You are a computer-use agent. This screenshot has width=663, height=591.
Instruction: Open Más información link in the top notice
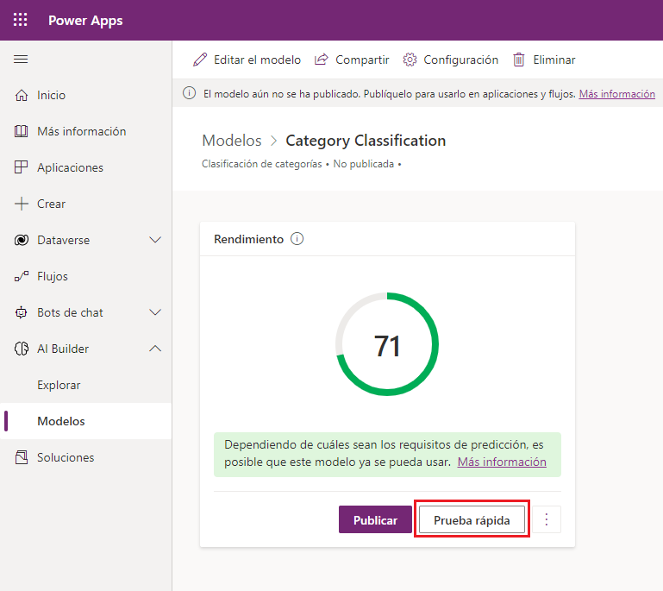point(617,93)
